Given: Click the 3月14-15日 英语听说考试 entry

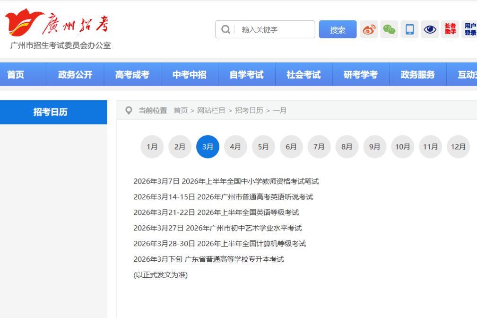Looking at the screenshot, I should click(x=223, y=197).
